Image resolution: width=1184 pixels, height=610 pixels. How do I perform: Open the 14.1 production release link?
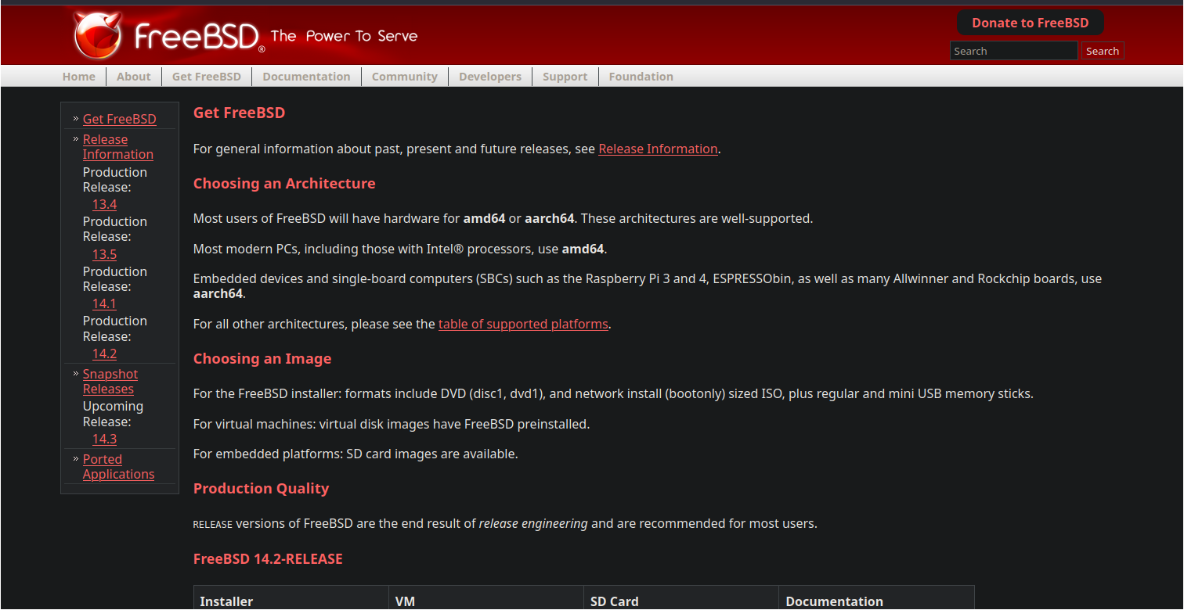point(104,304)
